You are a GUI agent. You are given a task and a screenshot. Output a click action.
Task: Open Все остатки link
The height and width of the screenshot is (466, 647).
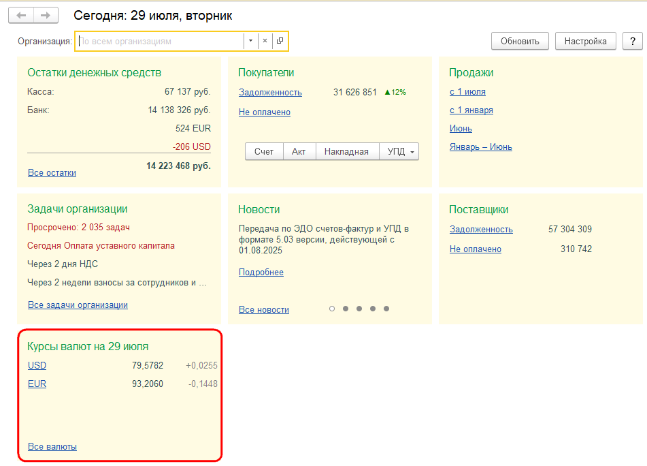coord(52,172)
